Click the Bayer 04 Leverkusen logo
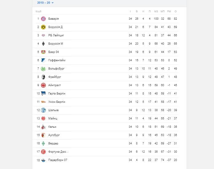Viewport: 214px width, 169px height. coord(43,52)
